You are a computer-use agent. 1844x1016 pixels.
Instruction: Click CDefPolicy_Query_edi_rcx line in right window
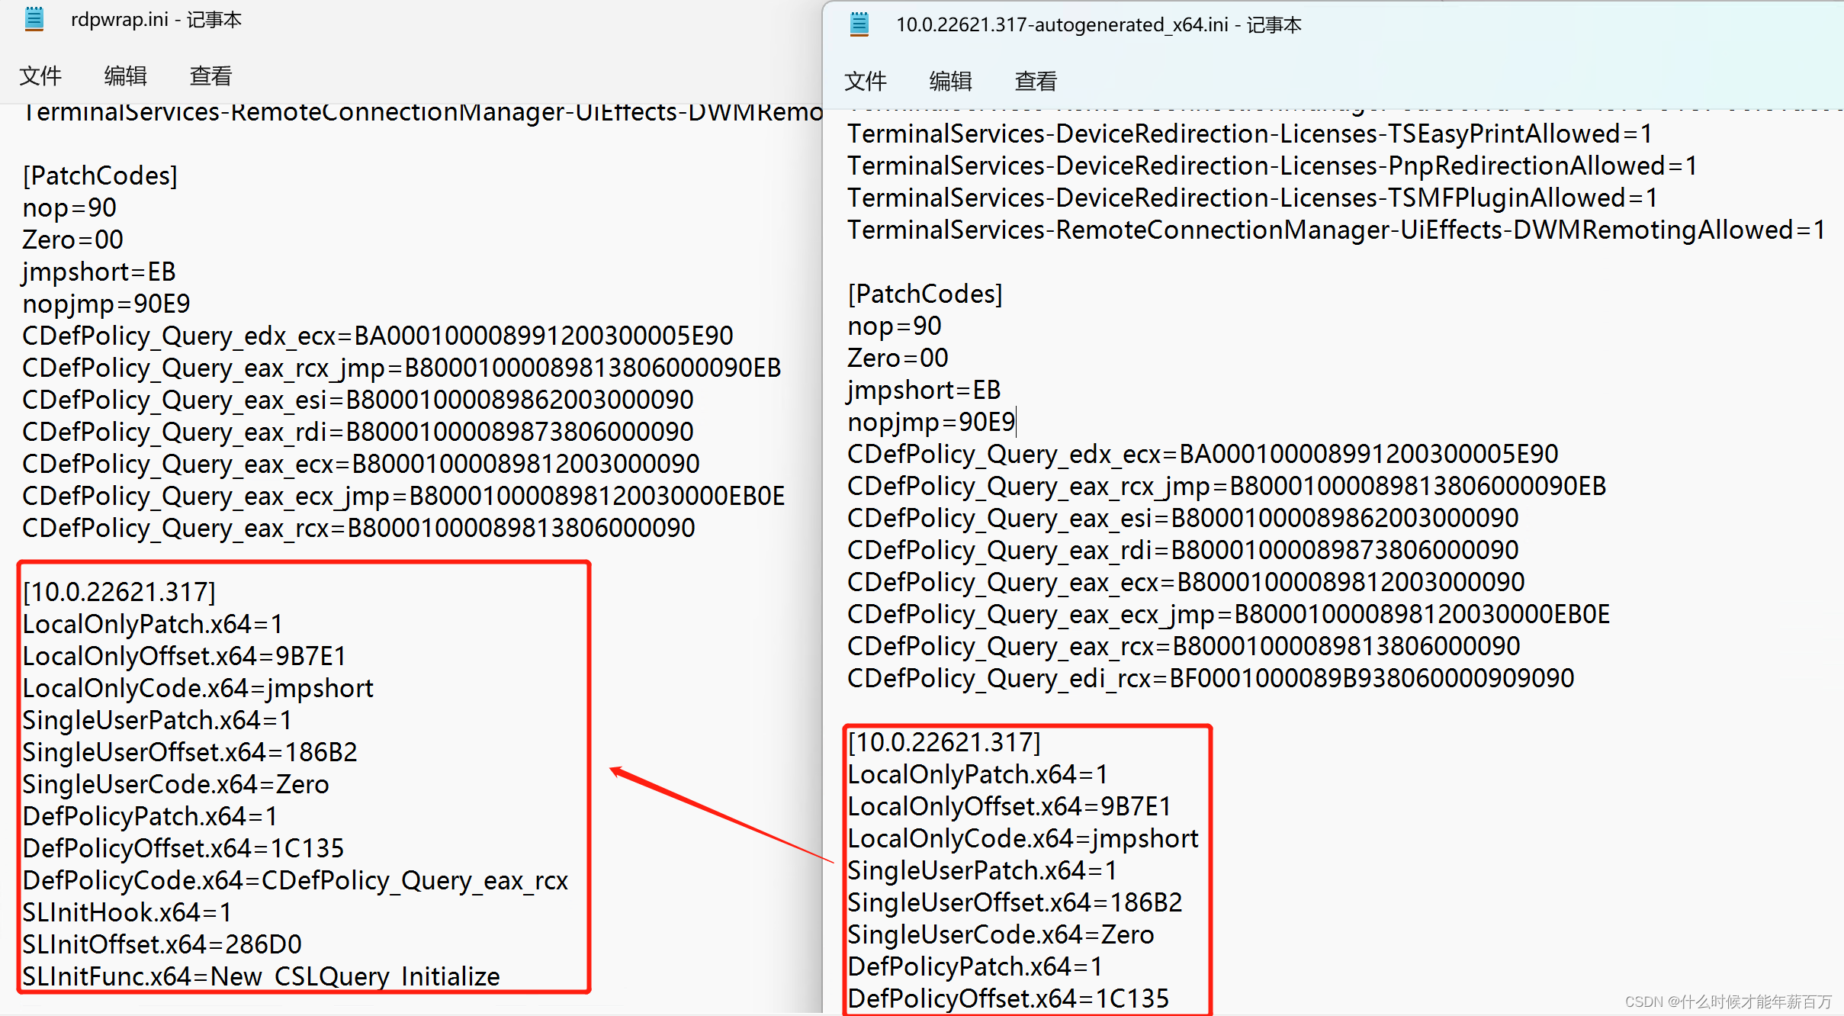(x=1210, y=678)
